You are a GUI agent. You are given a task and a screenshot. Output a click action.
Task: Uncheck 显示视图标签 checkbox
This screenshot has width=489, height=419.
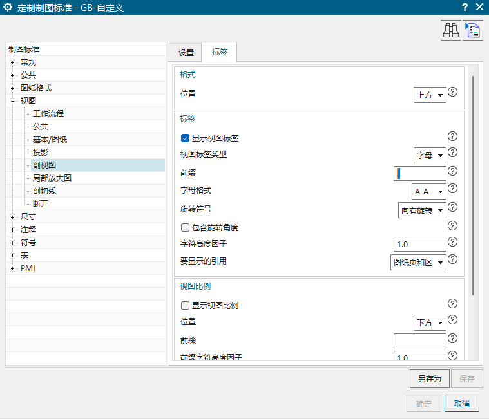tap(185, 138)
